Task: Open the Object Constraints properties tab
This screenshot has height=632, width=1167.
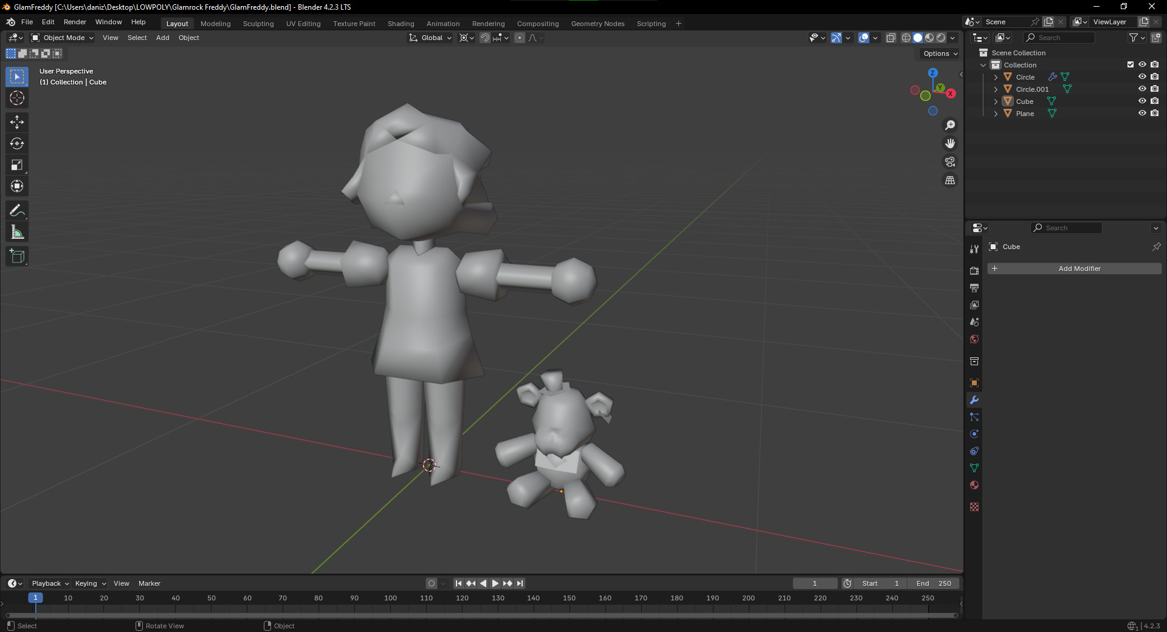Action: point(974,451)
